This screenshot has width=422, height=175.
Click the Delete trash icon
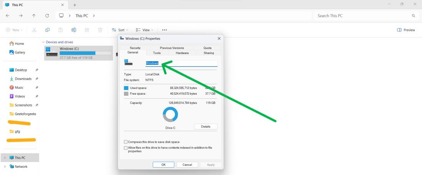coord(100,30)
